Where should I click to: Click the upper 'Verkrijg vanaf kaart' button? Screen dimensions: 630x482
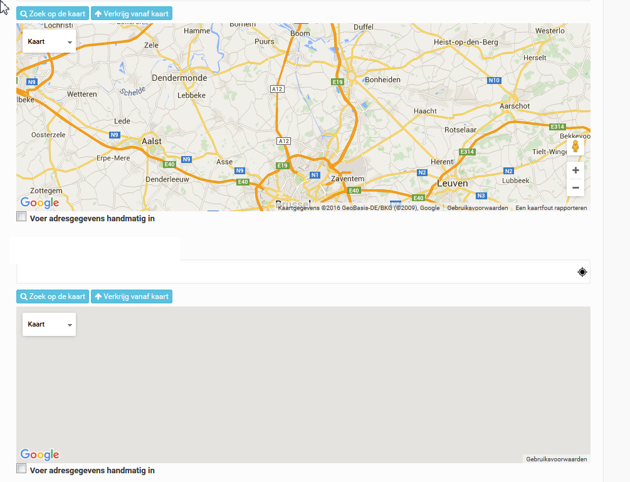[132, 14]
